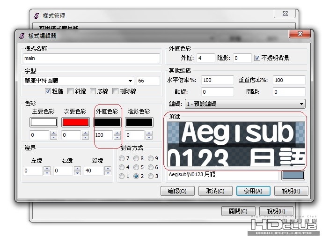Decrease the 主要色彩 alpha value
Screen dimensions: 322x238
[54, 137]
